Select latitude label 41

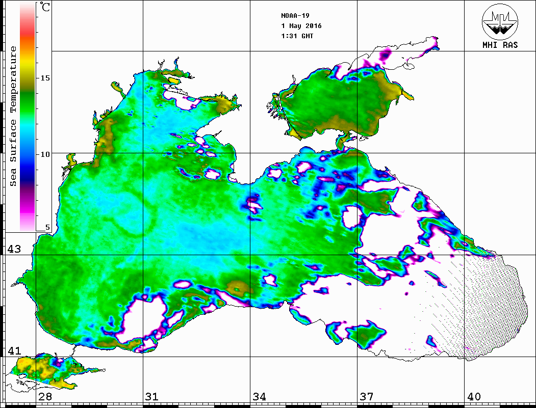(x=14, y=351)
